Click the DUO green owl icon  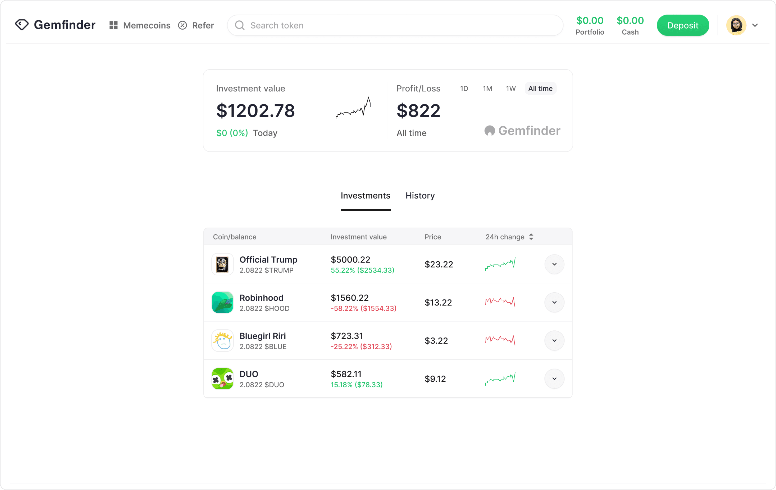point(222,379)
